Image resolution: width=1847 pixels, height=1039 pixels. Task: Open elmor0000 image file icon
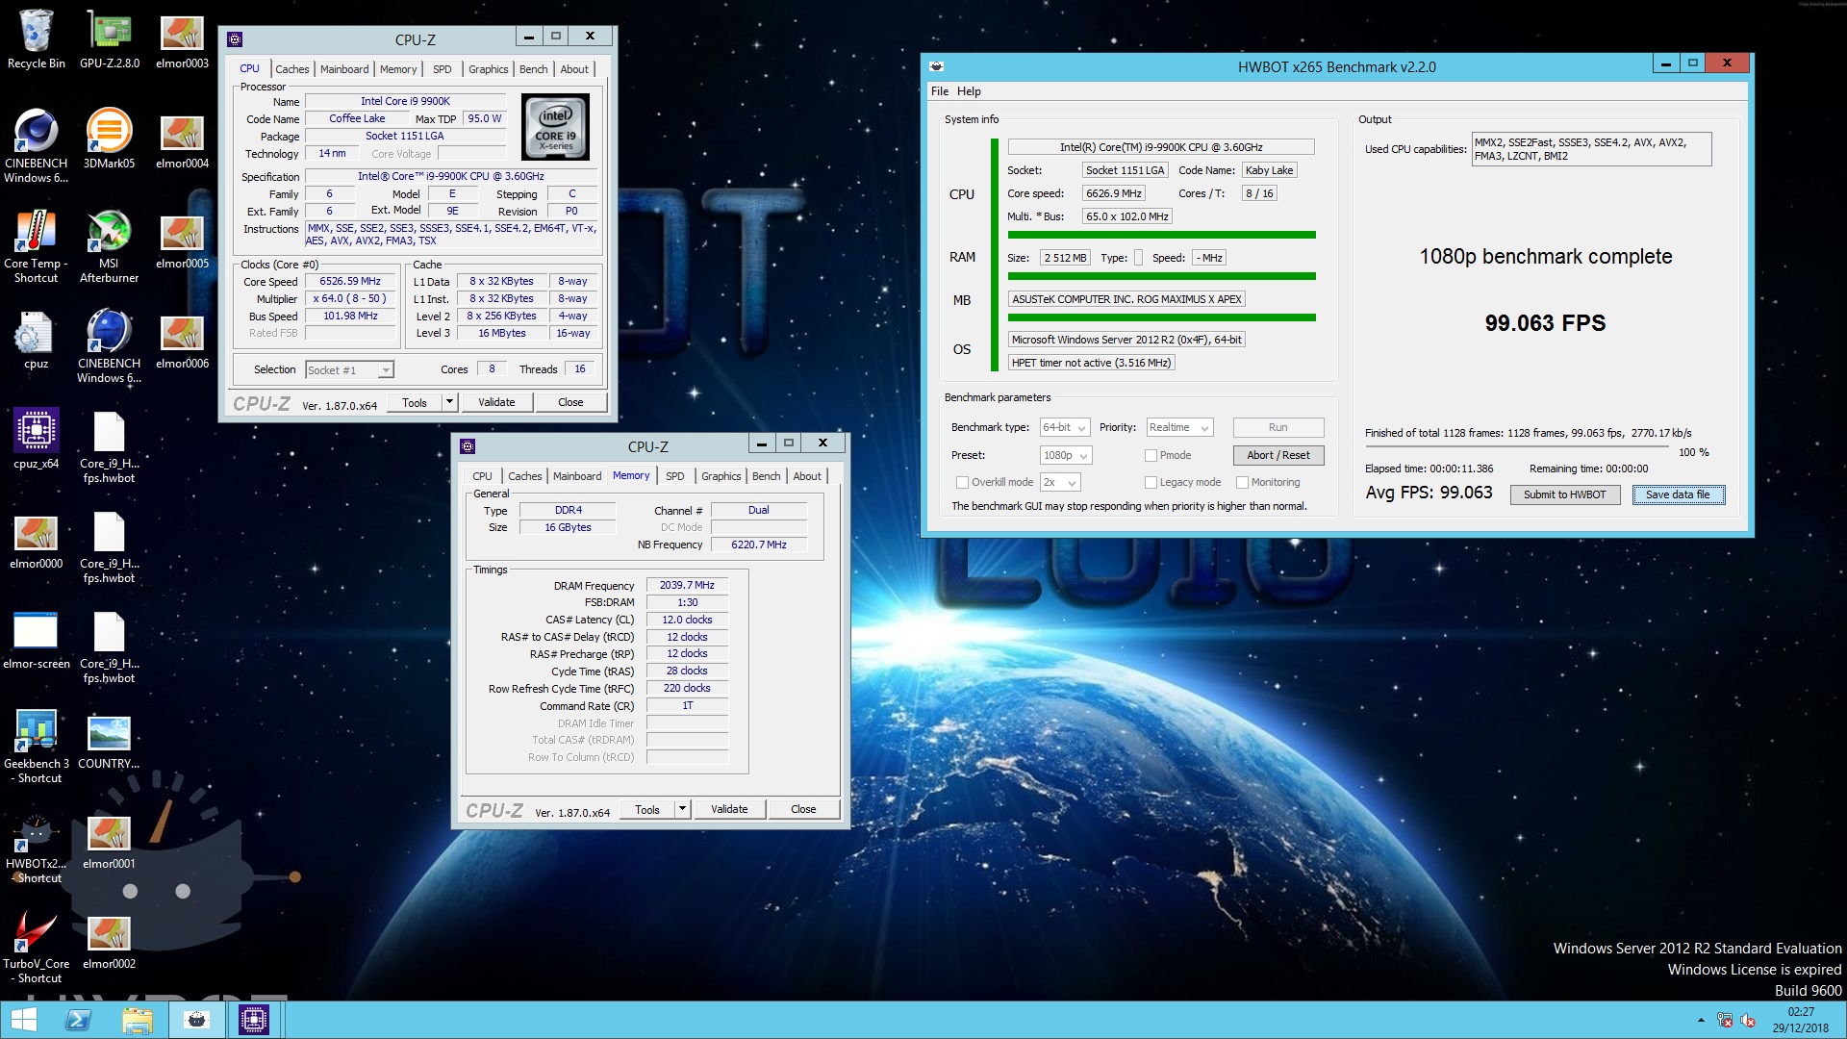tap(36, 539)
